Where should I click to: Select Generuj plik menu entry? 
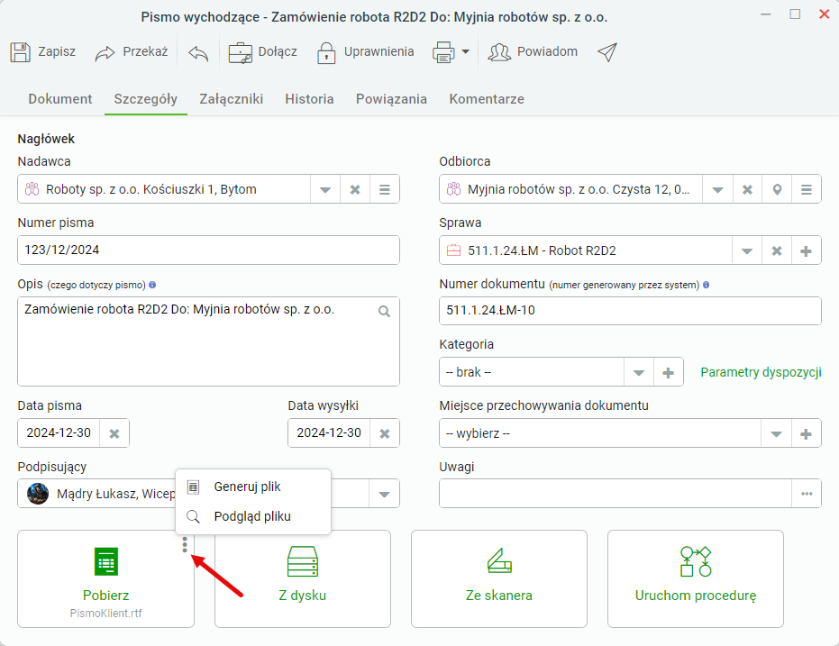coord(253,487)
